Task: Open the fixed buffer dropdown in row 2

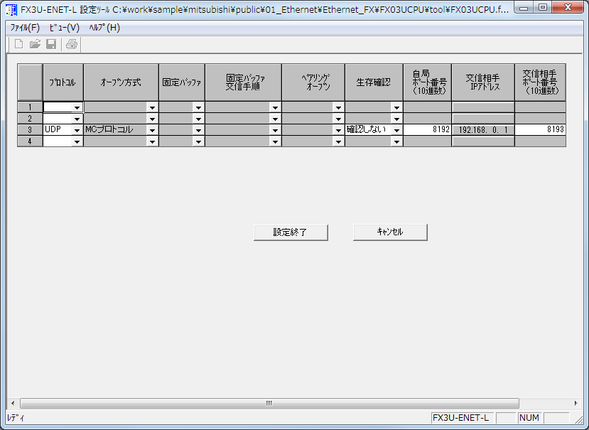Action: pyautogui.click(x=198, y=117)
